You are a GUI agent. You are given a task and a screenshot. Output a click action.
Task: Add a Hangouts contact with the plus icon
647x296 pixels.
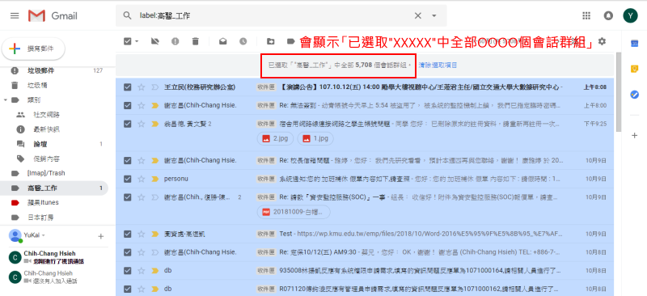pyautogui.click(x=100, y=236)
